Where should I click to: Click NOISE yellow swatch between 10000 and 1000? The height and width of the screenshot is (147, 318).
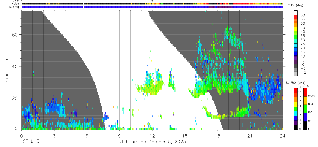[305, 101]
